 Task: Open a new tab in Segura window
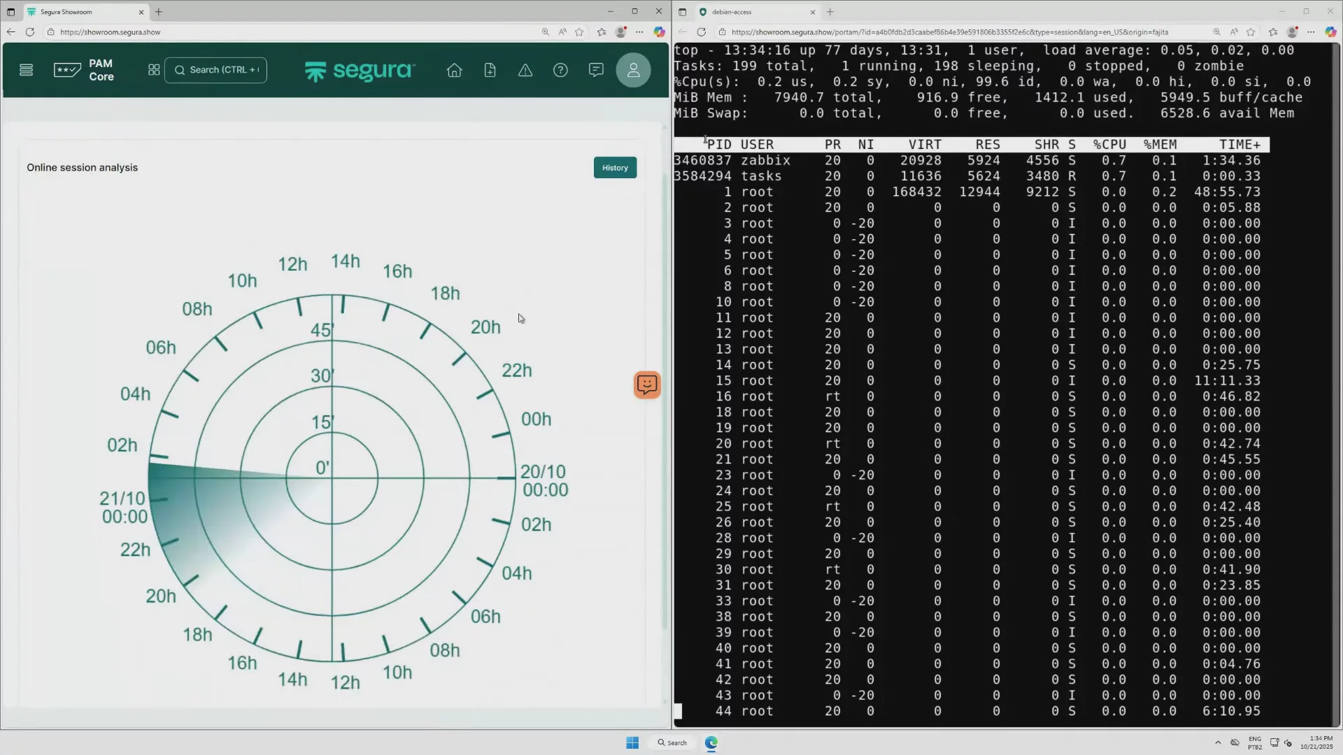coord(159,12)
